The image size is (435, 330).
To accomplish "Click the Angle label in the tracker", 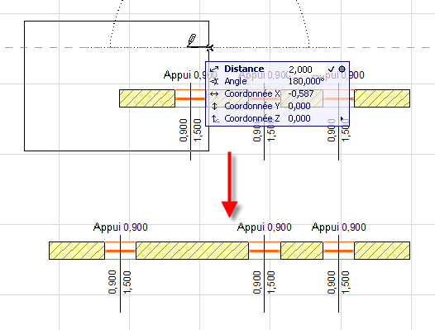I will [x=236, y=81].
